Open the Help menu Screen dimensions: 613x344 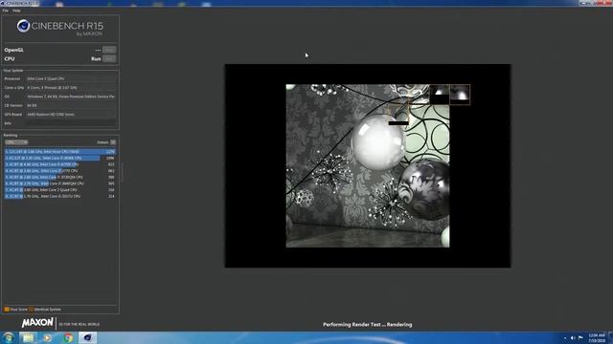[16, 11]
